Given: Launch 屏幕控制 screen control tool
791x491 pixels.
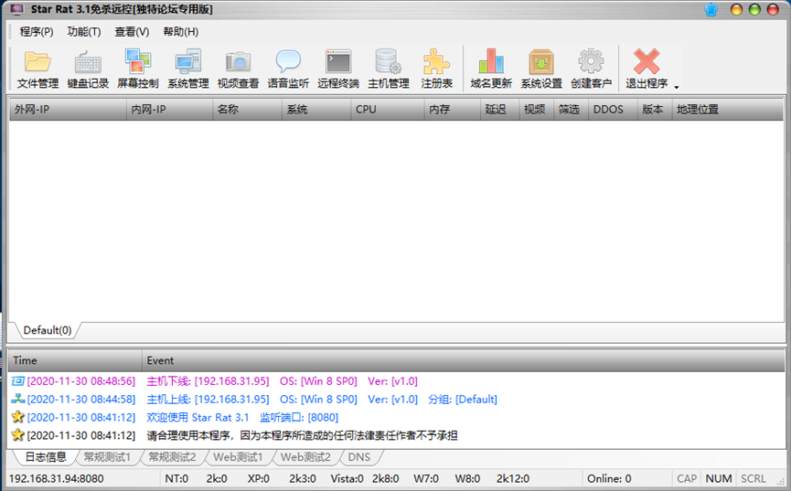Looking at the screenshot, I should pyautogui.click(x=138, y=69).
